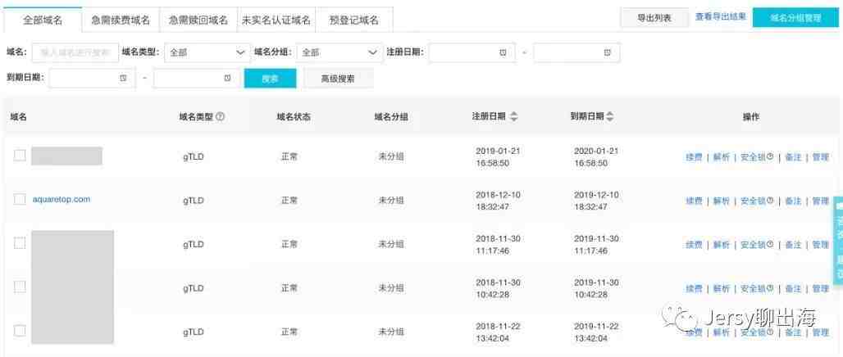This screenshot has width=843, height=357.
Task: Open the aquaretop.com domain link
Action: pyautogui.click(x=62, y=199)
